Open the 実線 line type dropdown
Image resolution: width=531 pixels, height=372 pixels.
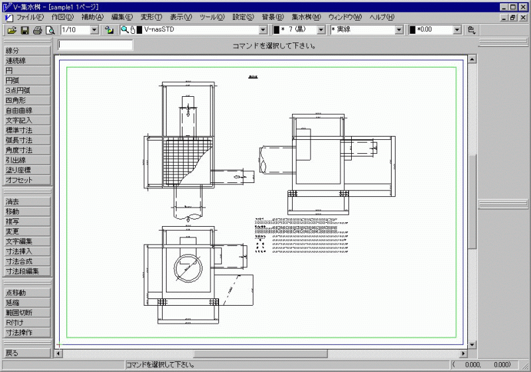tap(399, 30)
